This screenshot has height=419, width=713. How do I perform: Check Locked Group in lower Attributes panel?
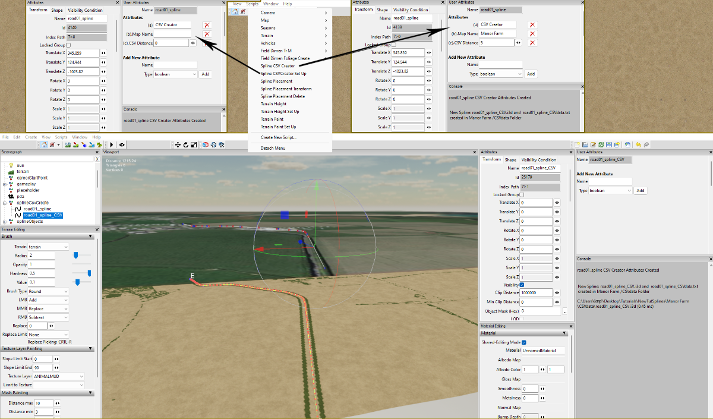tap(522, 195)
